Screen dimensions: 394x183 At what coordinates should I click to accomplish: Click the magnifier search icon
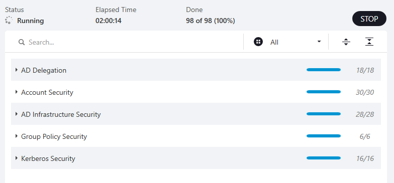tap(22, 42)
